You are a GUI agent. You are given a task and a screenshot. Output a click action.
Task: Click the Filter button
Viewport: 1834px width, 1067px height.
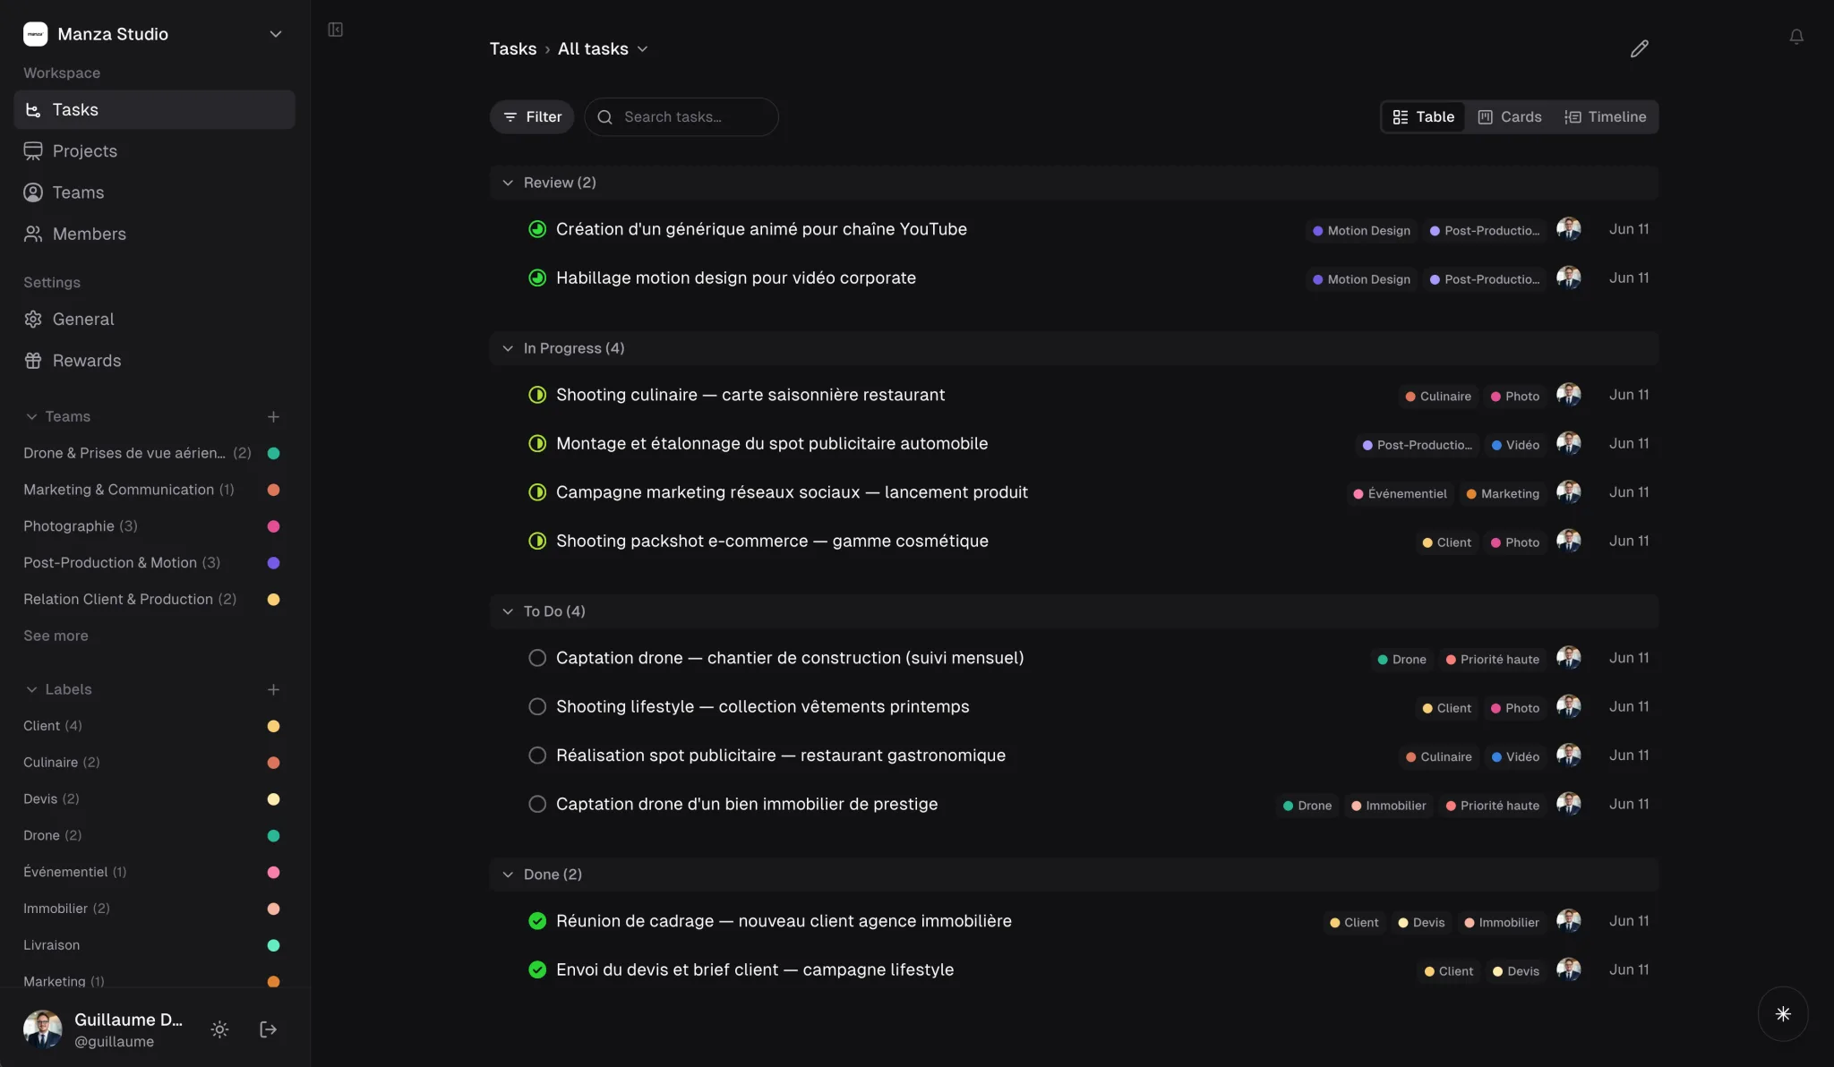coord(532,117)
